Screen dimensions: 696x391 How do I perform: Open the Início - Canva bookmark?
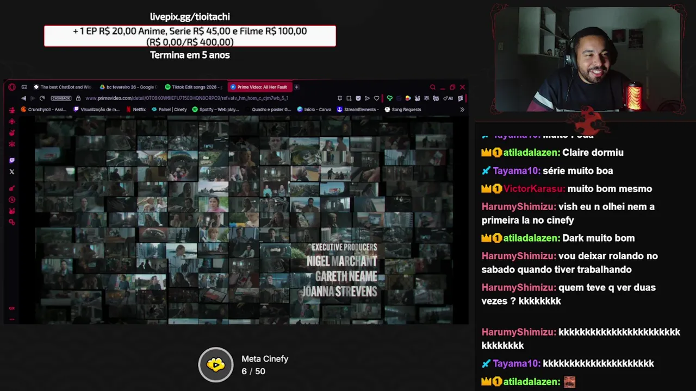click(314, 109)
